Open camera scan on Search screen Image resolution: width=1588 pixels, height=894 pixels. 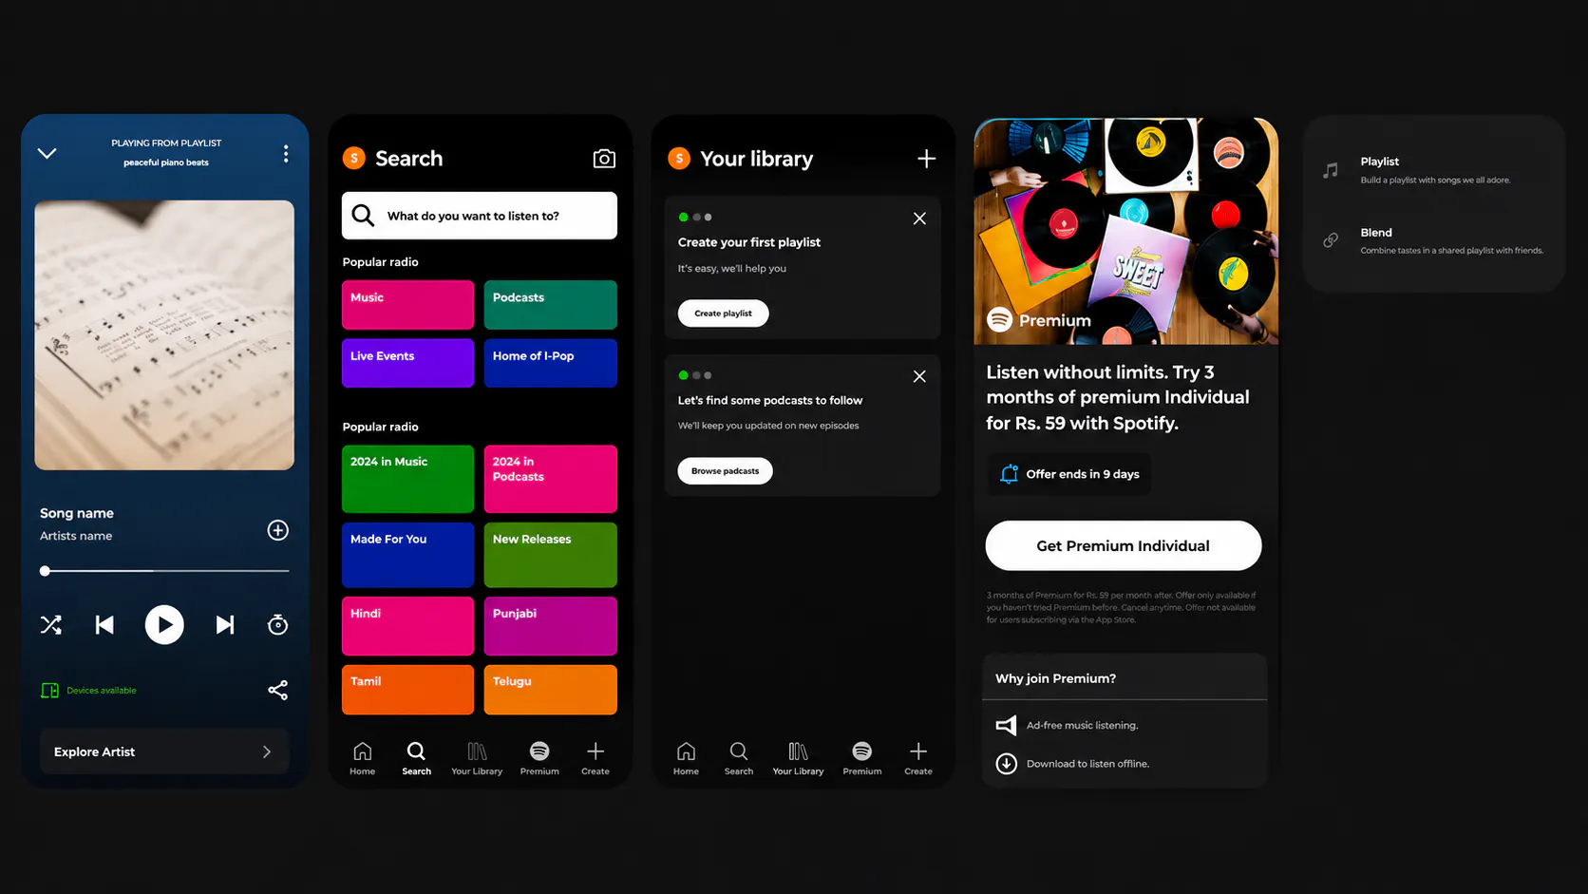pyautogui.click(x=604, y=159)
